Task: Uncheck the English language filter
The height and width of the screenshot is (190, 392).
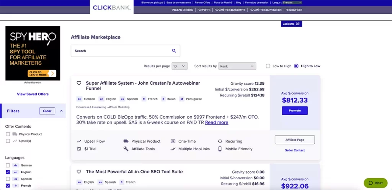Action: pos(8,172)
